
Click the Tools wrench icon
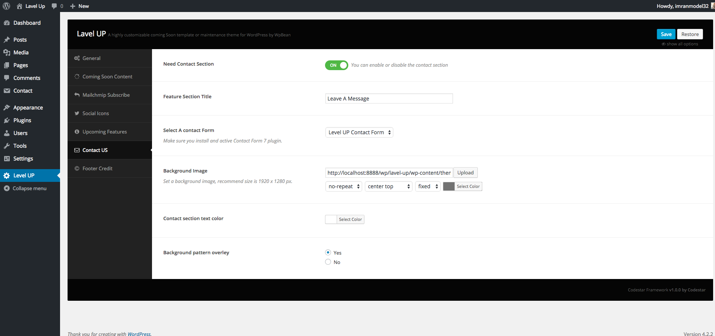click(7, 146)
